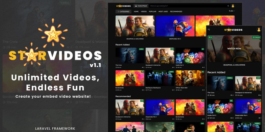
Task: Click the desktop StarVideos logo
Action: coord(124,6)
